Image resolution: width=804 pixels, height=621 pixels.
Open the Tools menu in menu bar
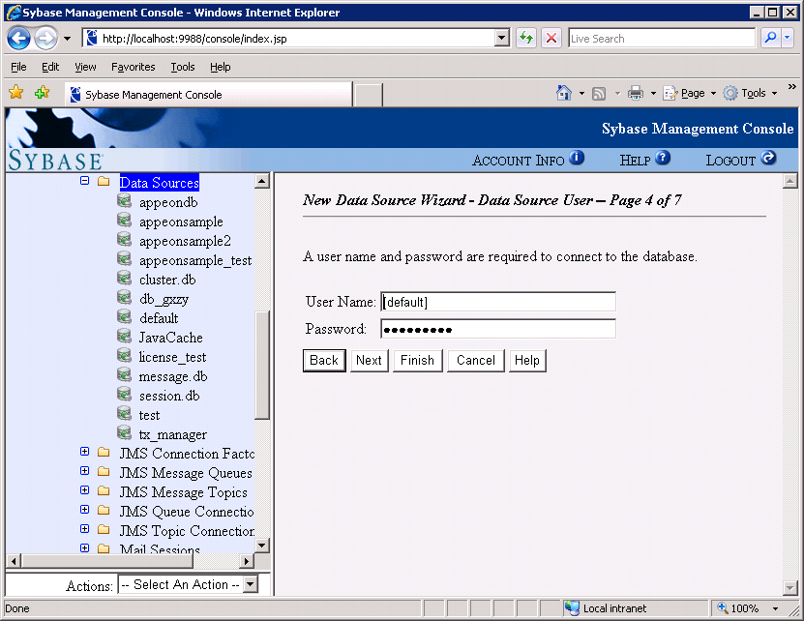pyautogui.click(x=183, y=67)
